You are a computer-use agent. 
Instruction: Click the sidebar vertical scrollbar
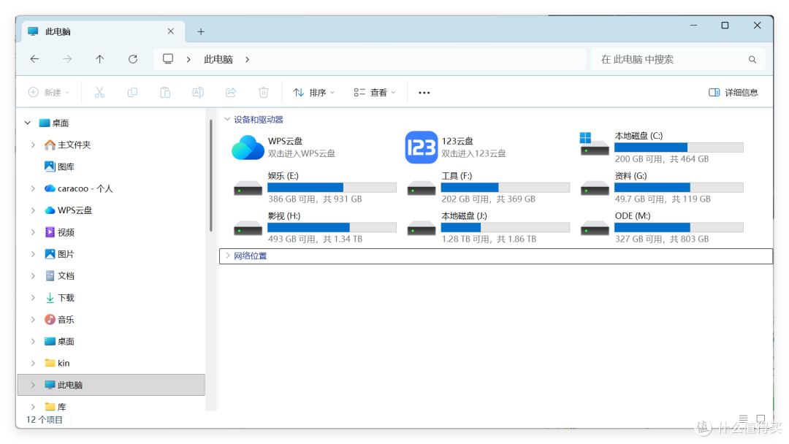[x=211, y=175]
